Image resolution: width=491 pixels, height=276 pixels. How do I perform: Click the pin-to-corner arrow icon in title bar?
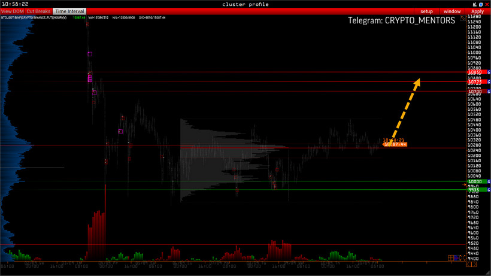point(475,4)
